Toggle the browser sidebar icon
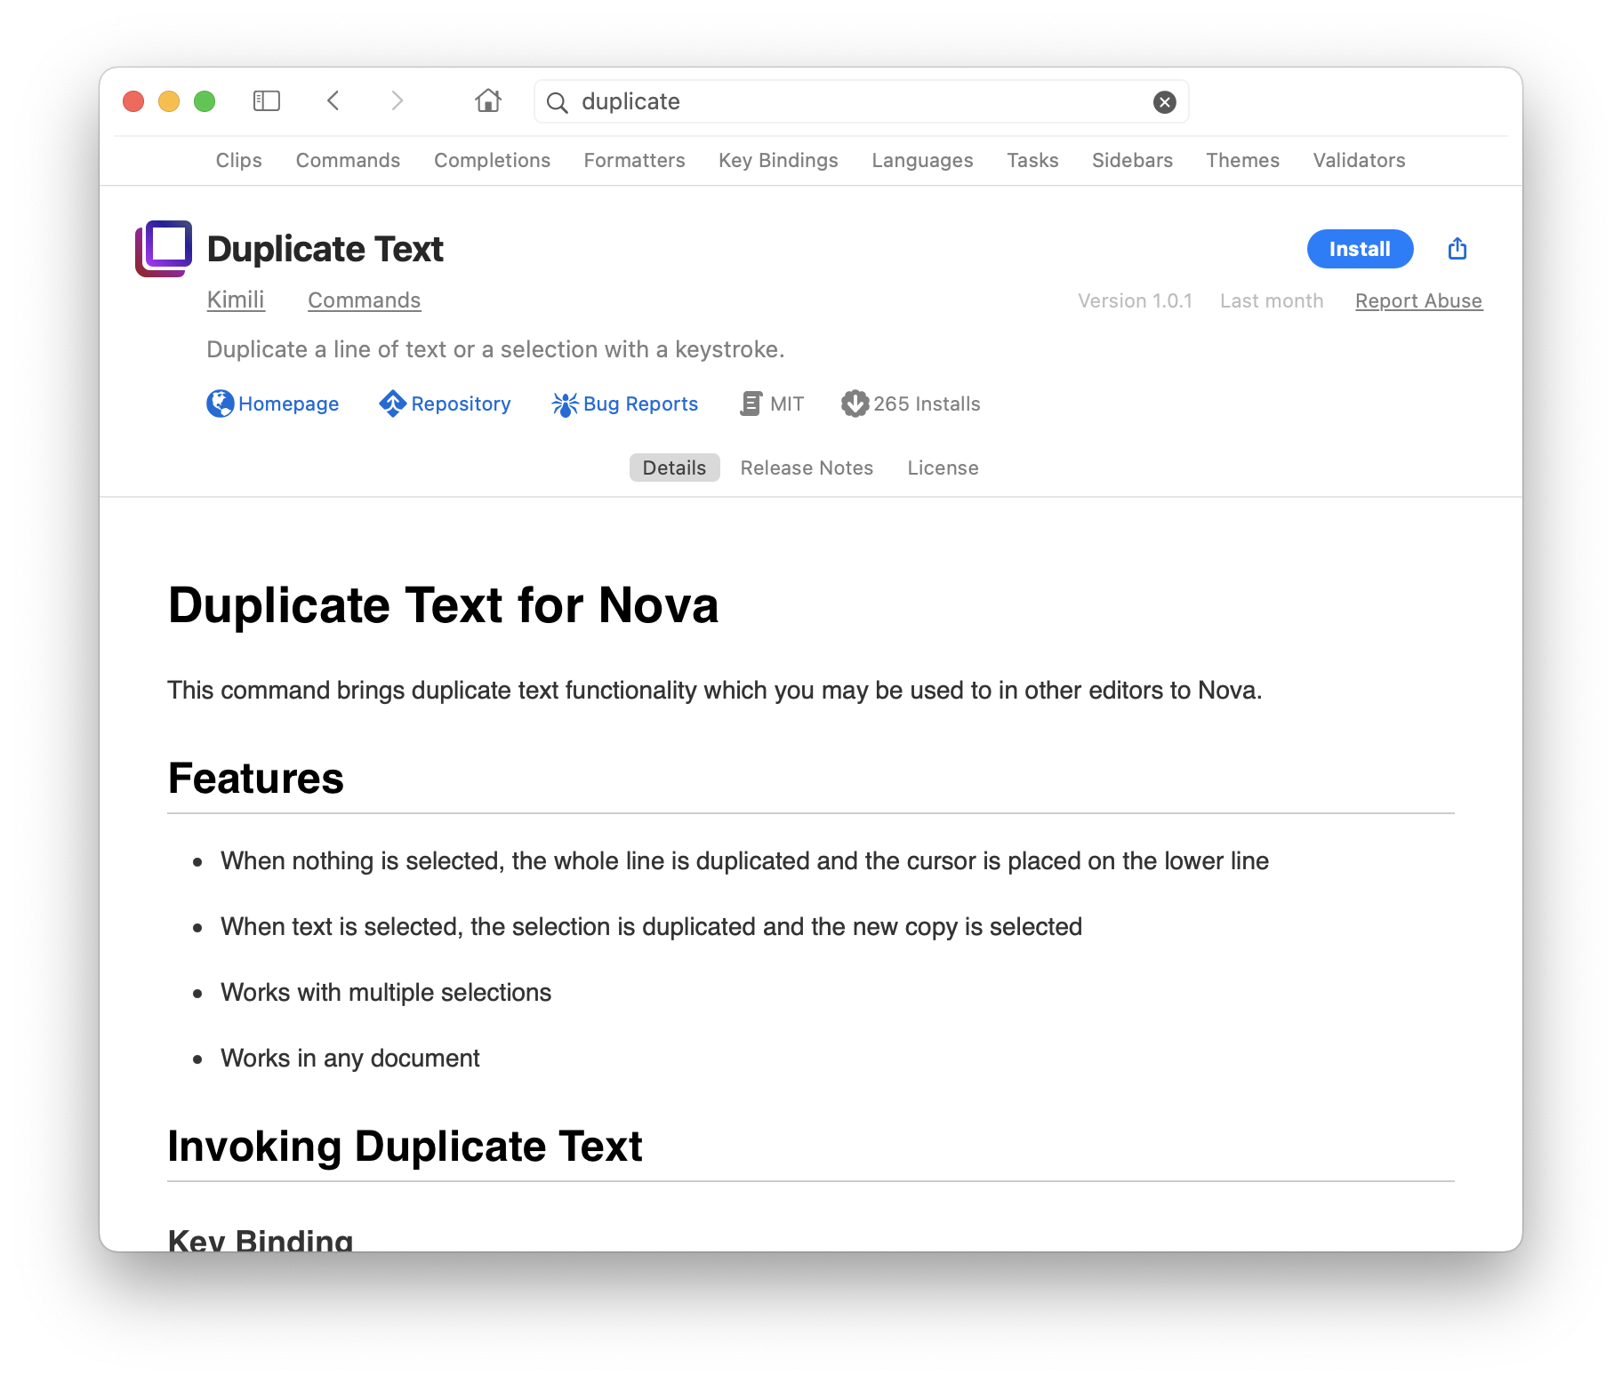The width and height of the screenshot is (1622, 1383). click(x=266, y=100)
